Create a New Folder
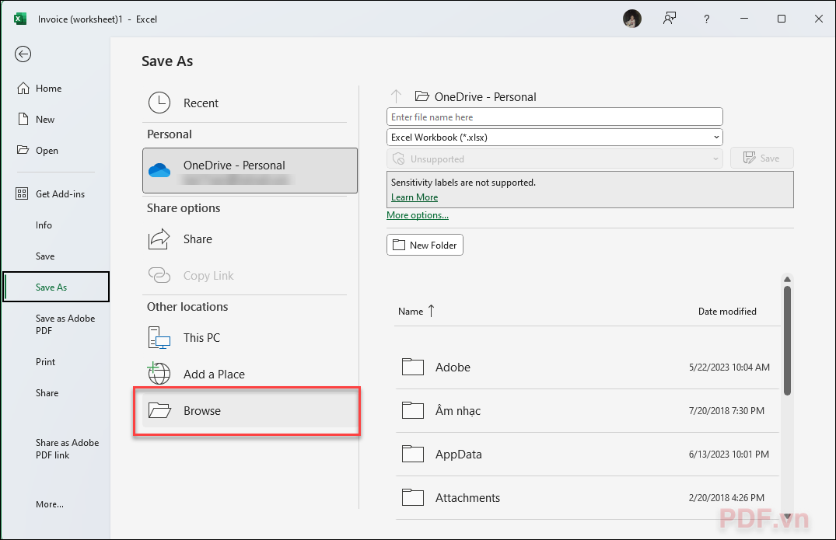 tap(425, 245)
